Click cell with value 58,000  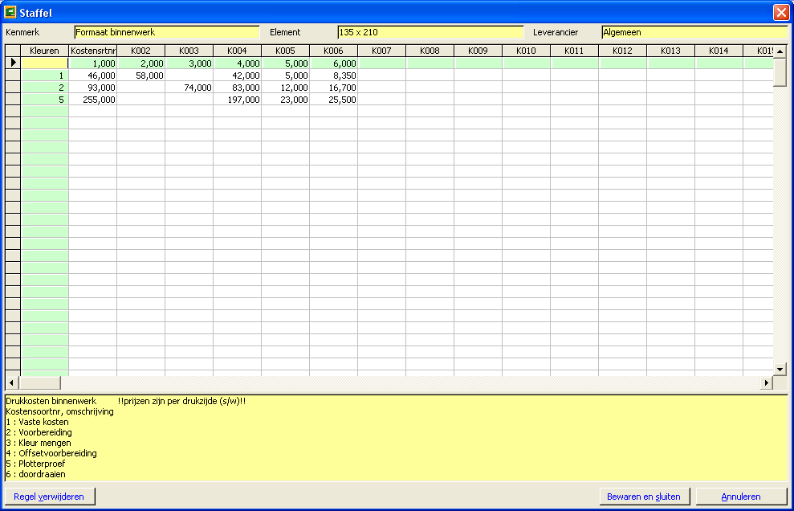click(140, 76)
